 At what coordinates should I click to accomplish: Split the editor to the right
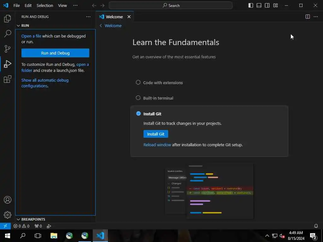tap(308, 17)
